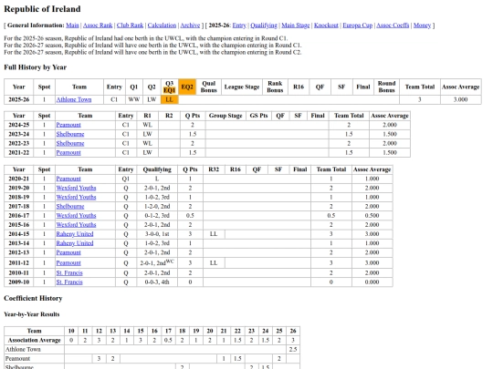This screenshot has height=369, width=493.
Task: Select the 2.5 value in Athlone Town row
Action: pos(293,350)
